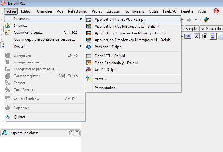
Task: Open the Fichier menu
Action: (11, 11)
